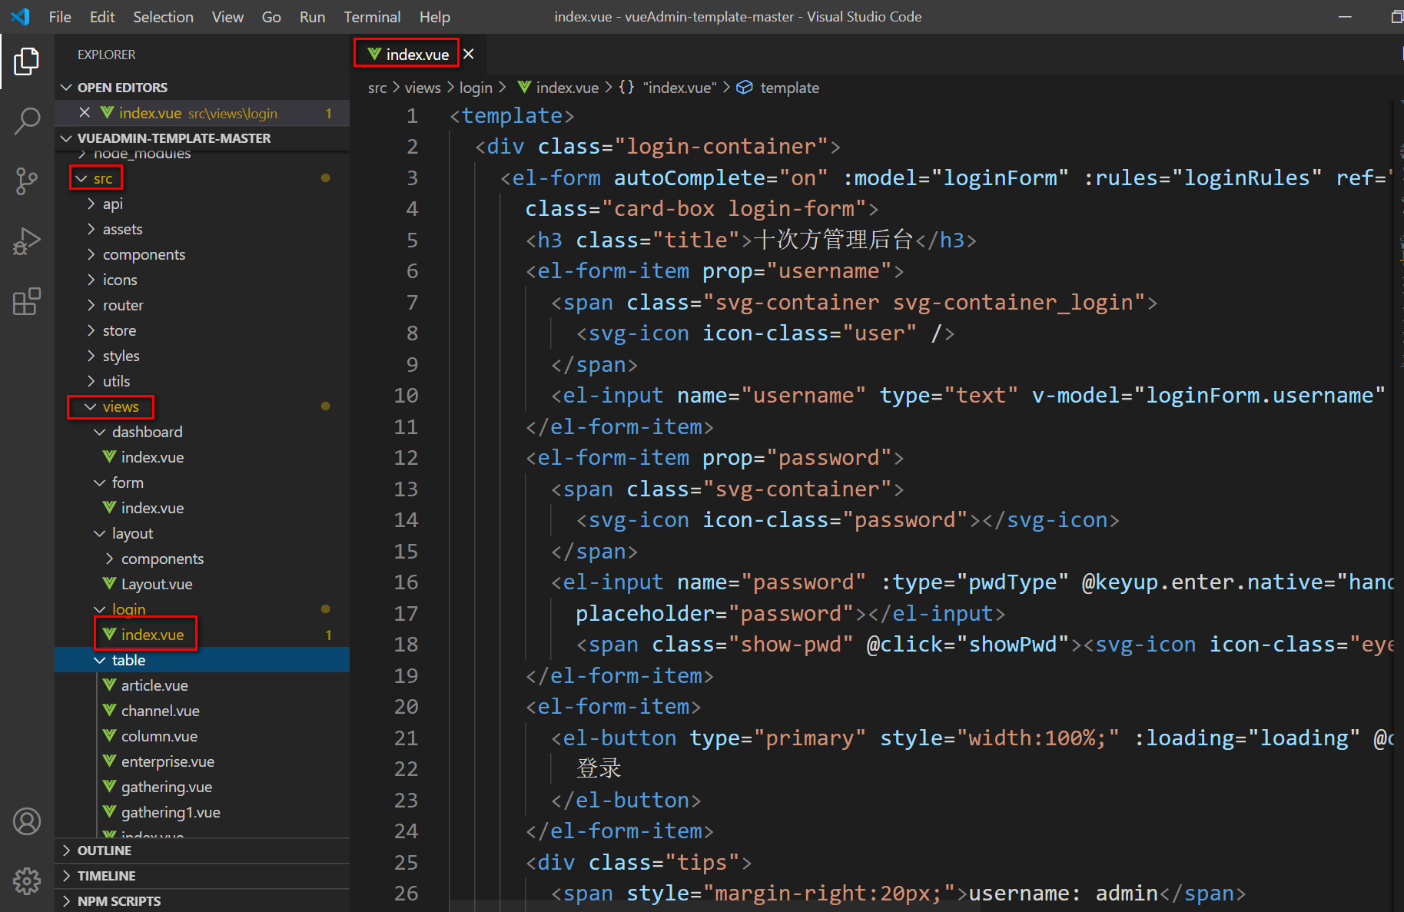This screenshot has height=912, width=1404.
Task: Open the Selection menu
Action: click(163, 17)
